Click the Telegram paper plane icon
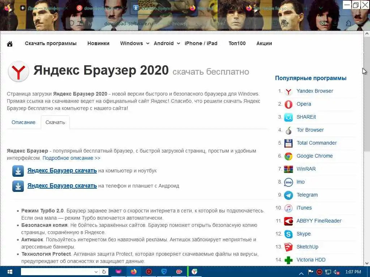370x277 pixels. pos(288,195)
